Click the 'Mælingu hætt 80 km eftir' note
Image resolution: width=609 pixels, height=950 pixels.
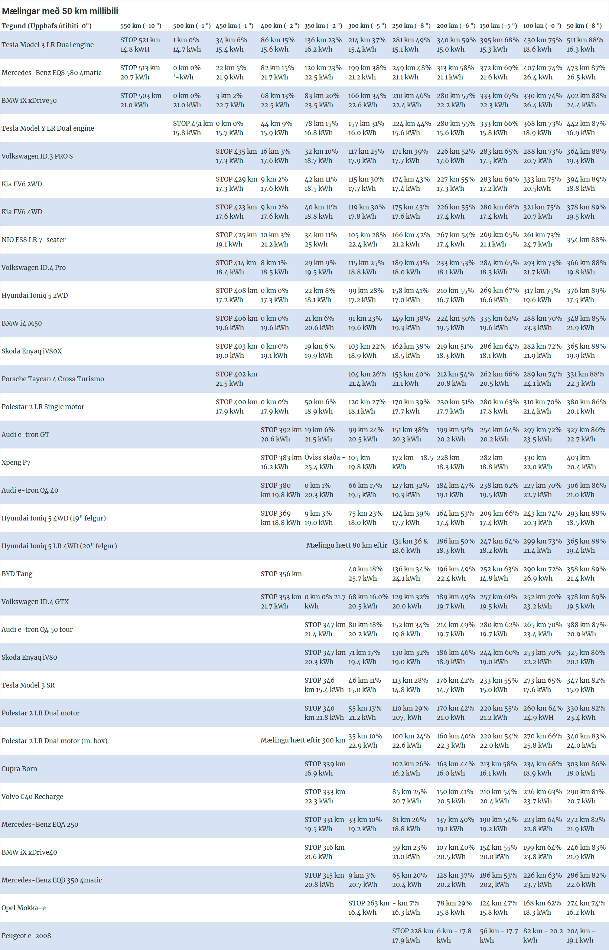[347, 545]
